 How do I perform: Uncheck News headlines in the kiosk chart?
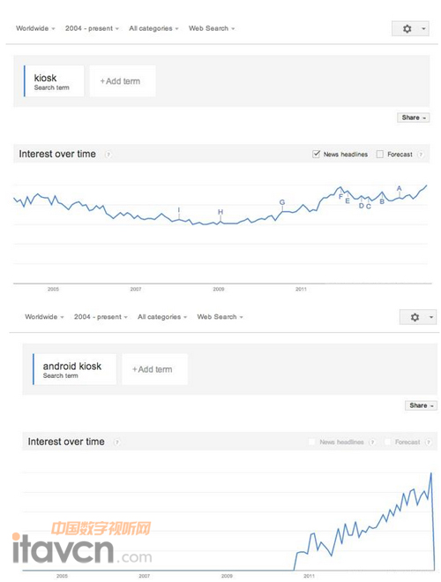pos(316,154)
